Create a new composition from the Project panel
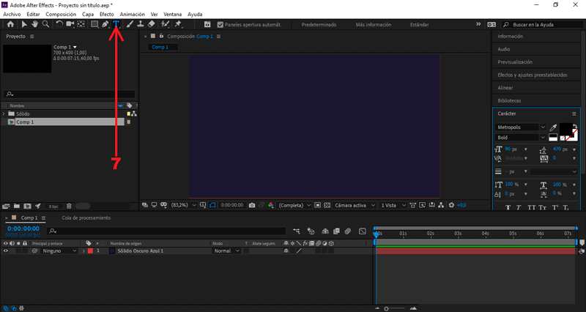The height and width of the screenshot is (312, 586). (27, 206)
